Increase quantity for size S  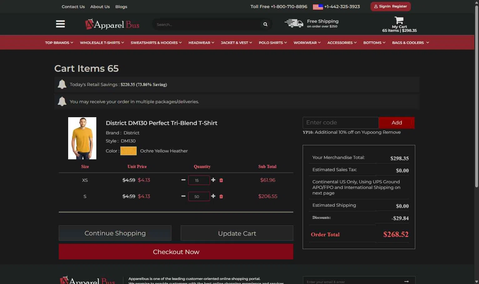point(213,196)
